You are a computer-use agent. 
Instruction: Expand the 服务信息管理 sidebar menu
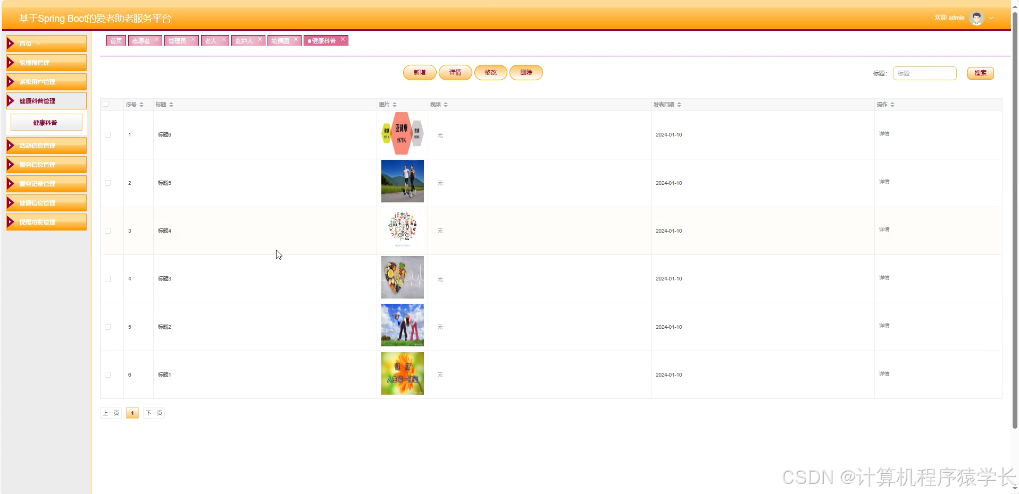(x=46, y=165)
